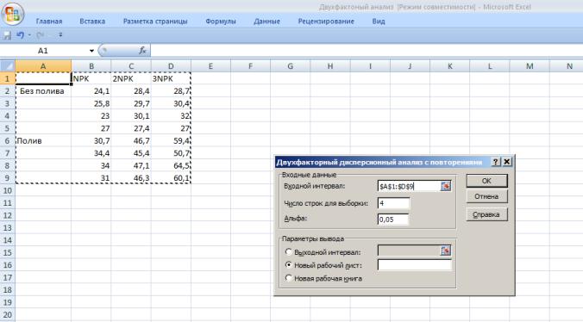The width and height of the screenshot is (583, 322).
Task: Select column A header
Action: pyautogui.click(x=43, y=66)
